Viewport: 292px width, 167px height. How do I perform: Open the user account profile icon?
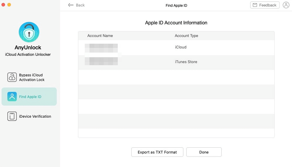(285, 5)
